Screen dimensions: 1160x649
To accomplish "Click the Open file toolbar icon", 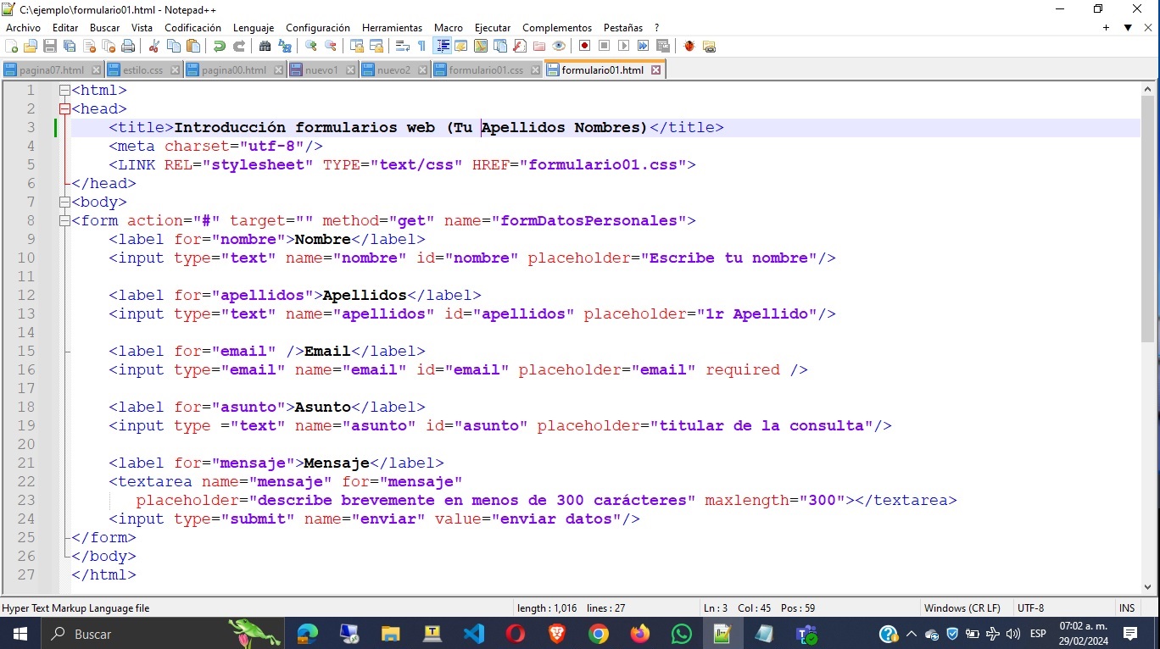I will point(31,46).
